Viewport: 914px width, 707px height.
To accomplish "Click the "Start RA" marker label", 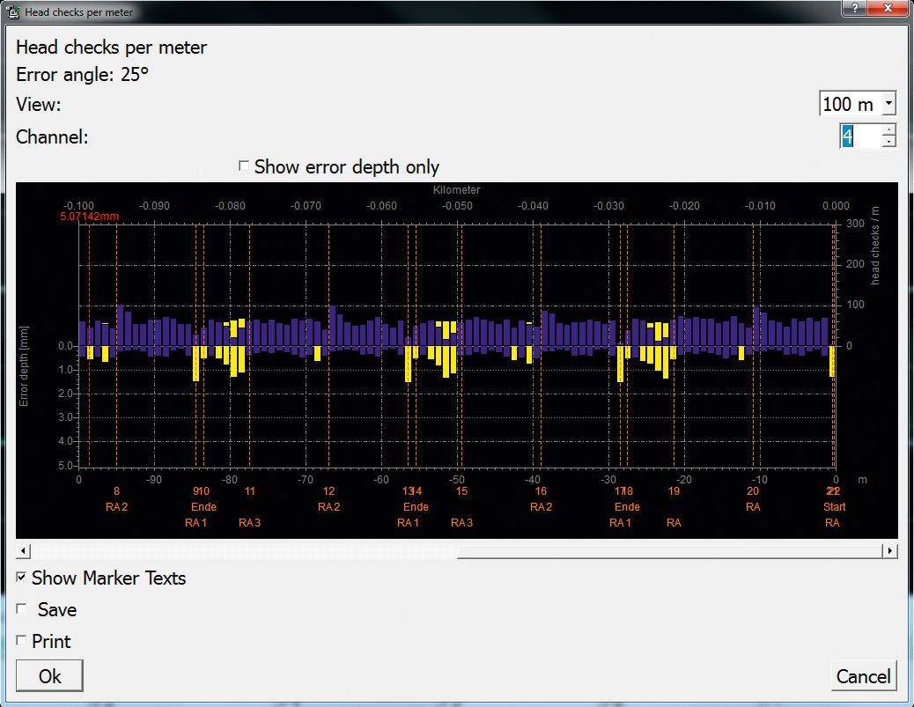I will pos(833,515).
